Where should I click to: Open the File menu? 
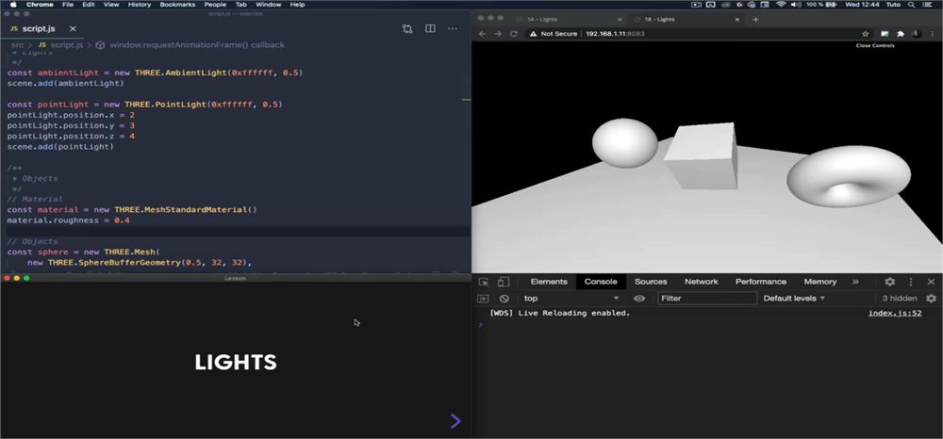click(x=68, y=4)
